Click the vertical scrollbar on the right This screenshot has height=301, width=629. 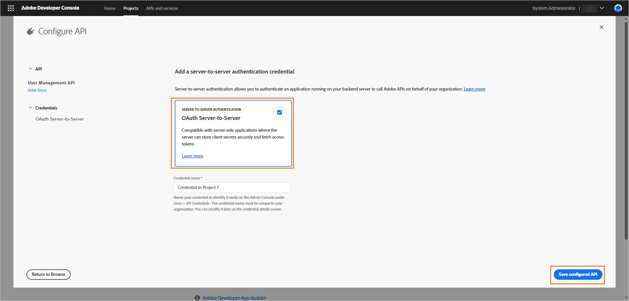tap(626, 131)
